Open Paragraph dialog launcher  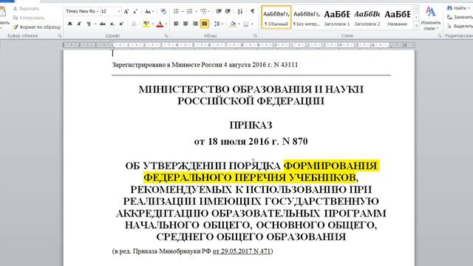[255, 36]
